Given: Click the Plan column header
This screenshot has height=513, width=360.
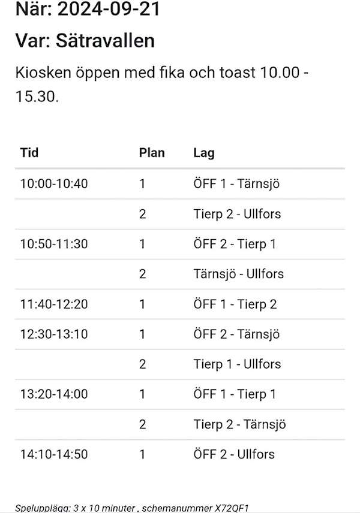Looking at the screenshot, I should pos(152,153).
